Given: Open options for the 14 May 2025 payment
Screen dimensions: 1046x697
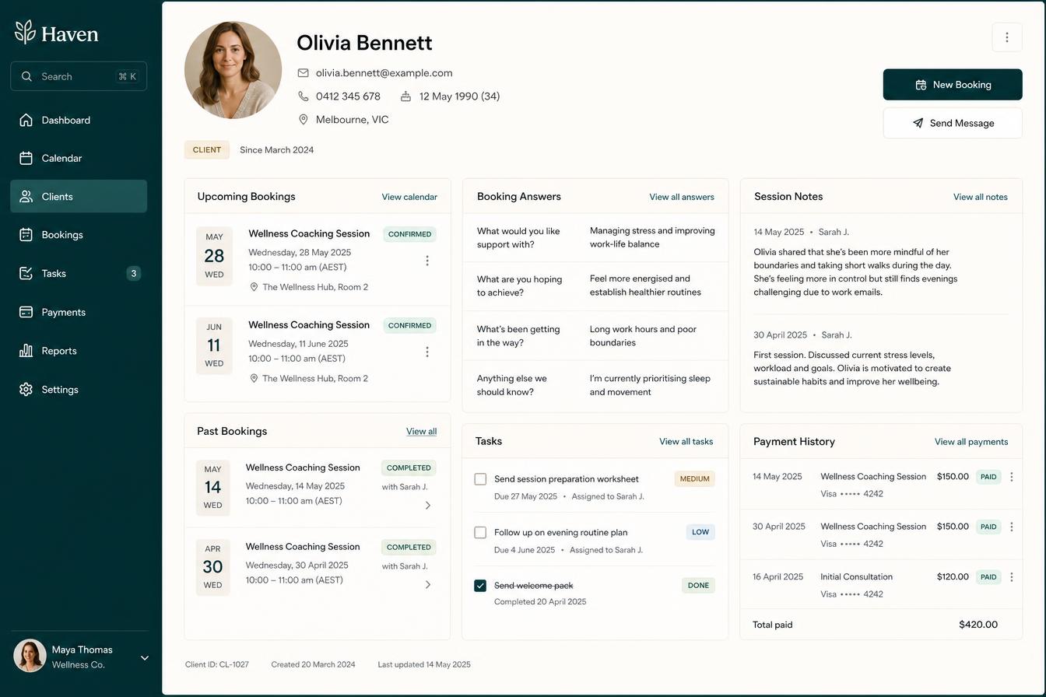Looking at the screenshot, I should click(1012, 477).
